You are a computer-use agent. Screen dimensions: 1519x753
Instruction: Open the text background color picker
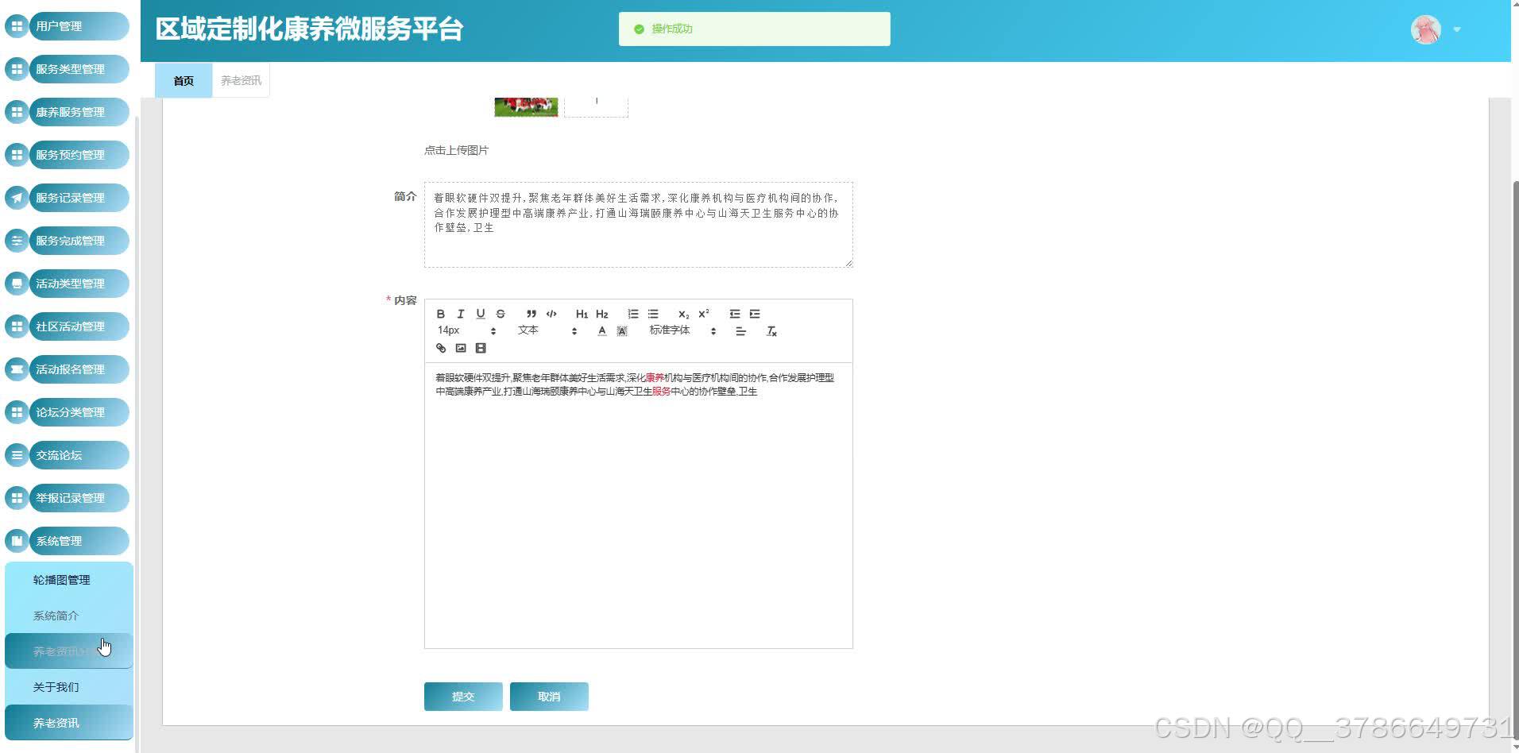(x=622, y=331)
